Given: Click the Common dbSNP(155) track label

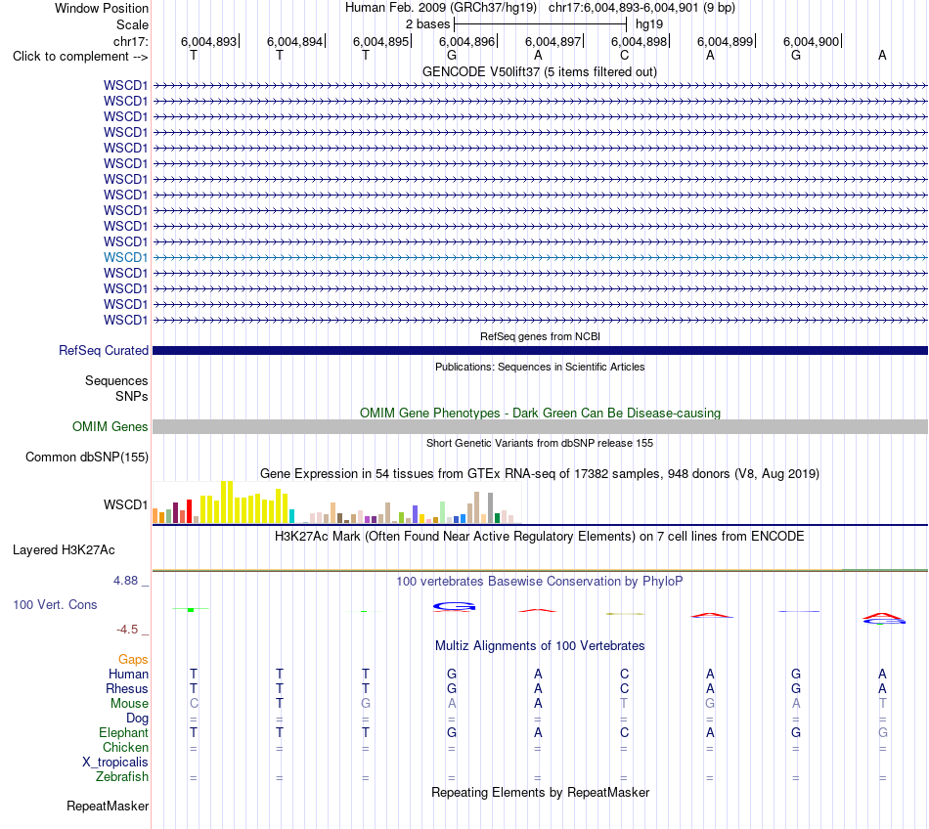Looking at the screenshot, I should click(87, 458).
